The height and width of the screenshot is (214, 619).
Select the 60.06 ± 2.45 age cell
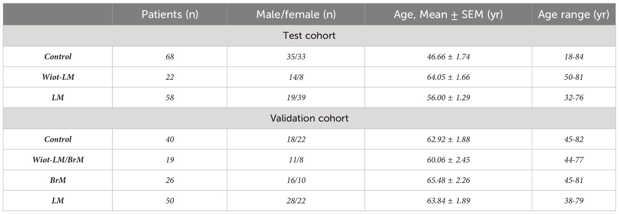click(448, 160)
